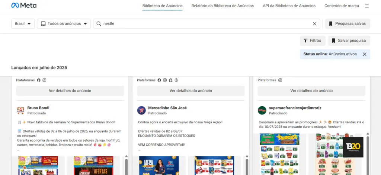Click the Lançados em julho de 2025 heading
Image resolution: width=381 pixels, height=175 pixels.
pyautogui.click(x=39, y=68)
